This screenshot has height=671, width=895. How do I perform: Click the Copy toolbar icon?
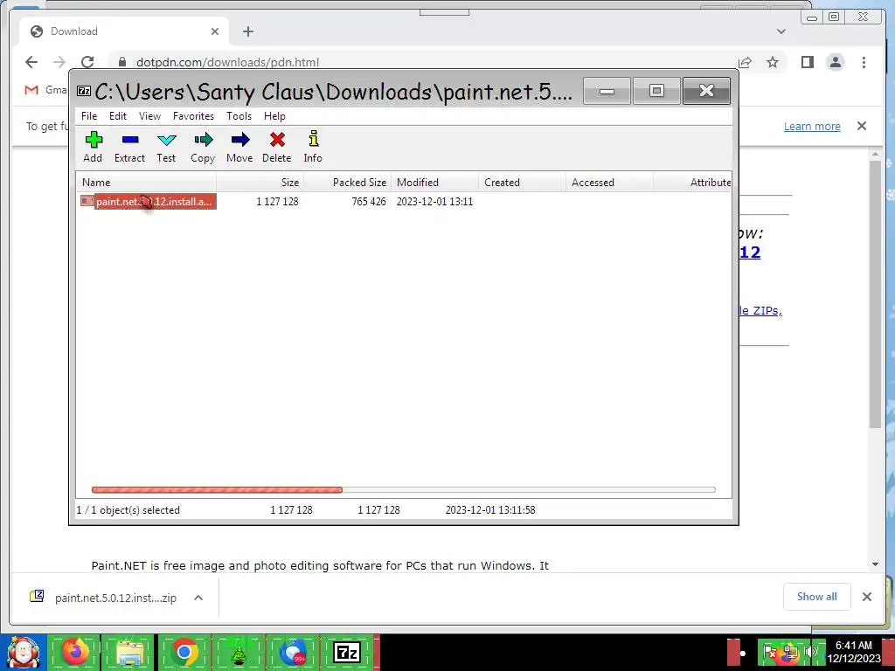click(203, 147)
